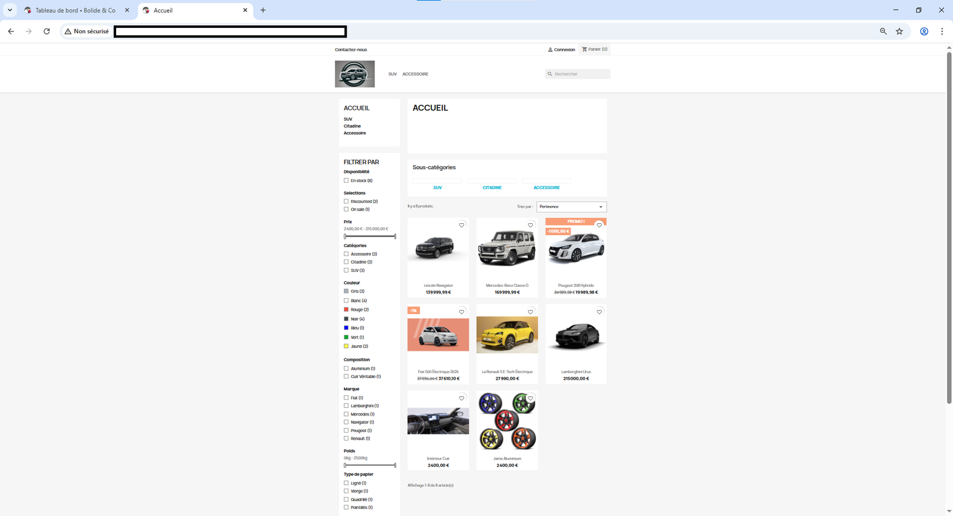Open the ACCESSOIRE sub-category link
This screenshot has height=516, width=953.
point(547,187)
